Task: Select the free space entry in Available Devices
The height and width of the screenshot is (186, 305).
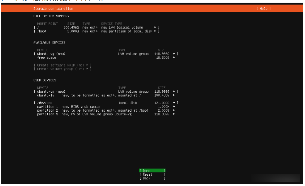Action: tap(47, 57)
